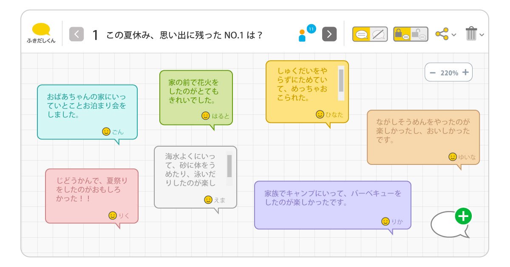Click the unlocked padlock bubble icon
The width and height of the screenshot is (510, 267).
point(419,34)
